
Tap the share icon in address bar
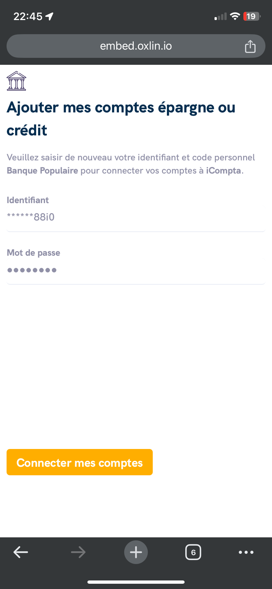(250, 46)
